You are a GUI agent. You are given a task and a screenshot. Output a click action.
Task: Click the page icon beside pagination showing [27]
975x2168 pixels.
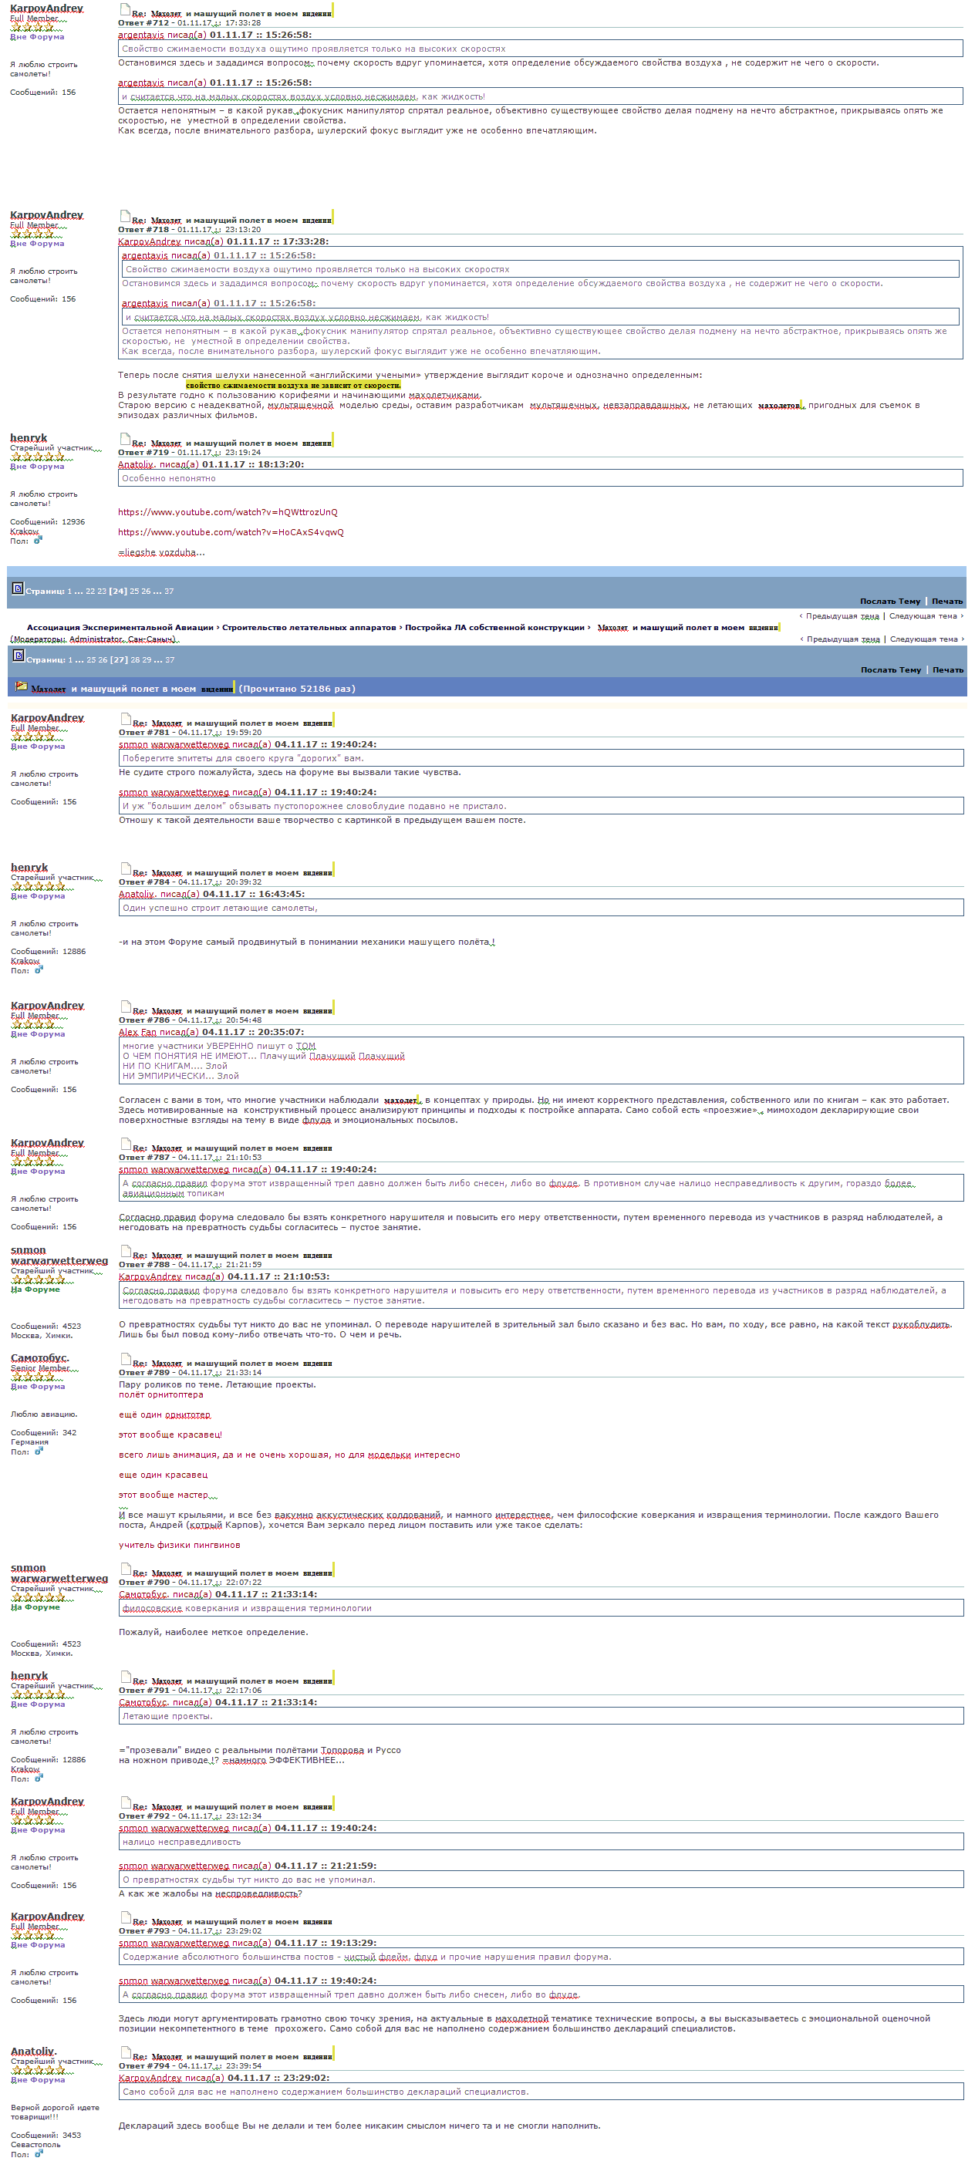[x=19, y=656]
